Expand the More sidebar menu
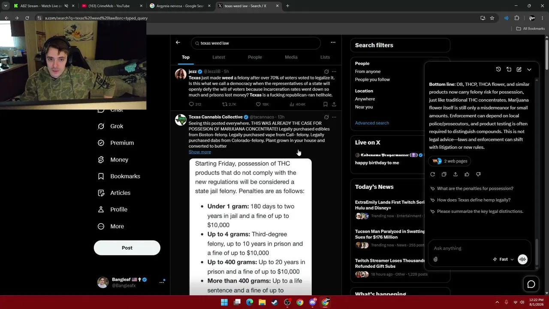549x309 pixels. click(112, 227)
